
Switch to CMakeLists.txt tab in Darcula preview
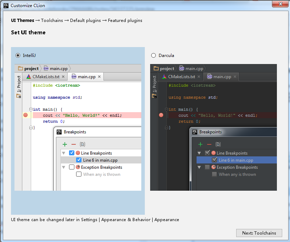(x=181, y=77)
